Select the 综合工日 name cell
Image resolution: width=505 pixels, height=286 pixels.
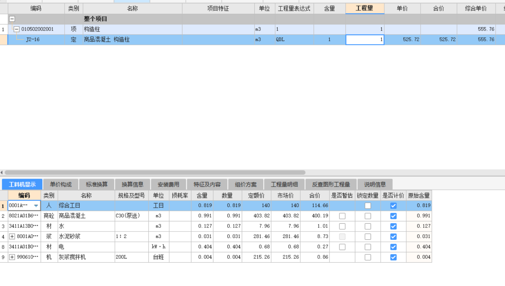click(86, 206)
